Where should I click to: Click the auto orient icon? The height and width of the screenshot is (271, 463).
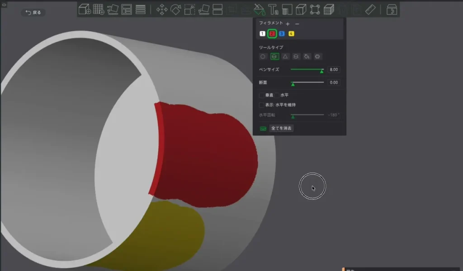pyautogui.click(x=113, y=9)
